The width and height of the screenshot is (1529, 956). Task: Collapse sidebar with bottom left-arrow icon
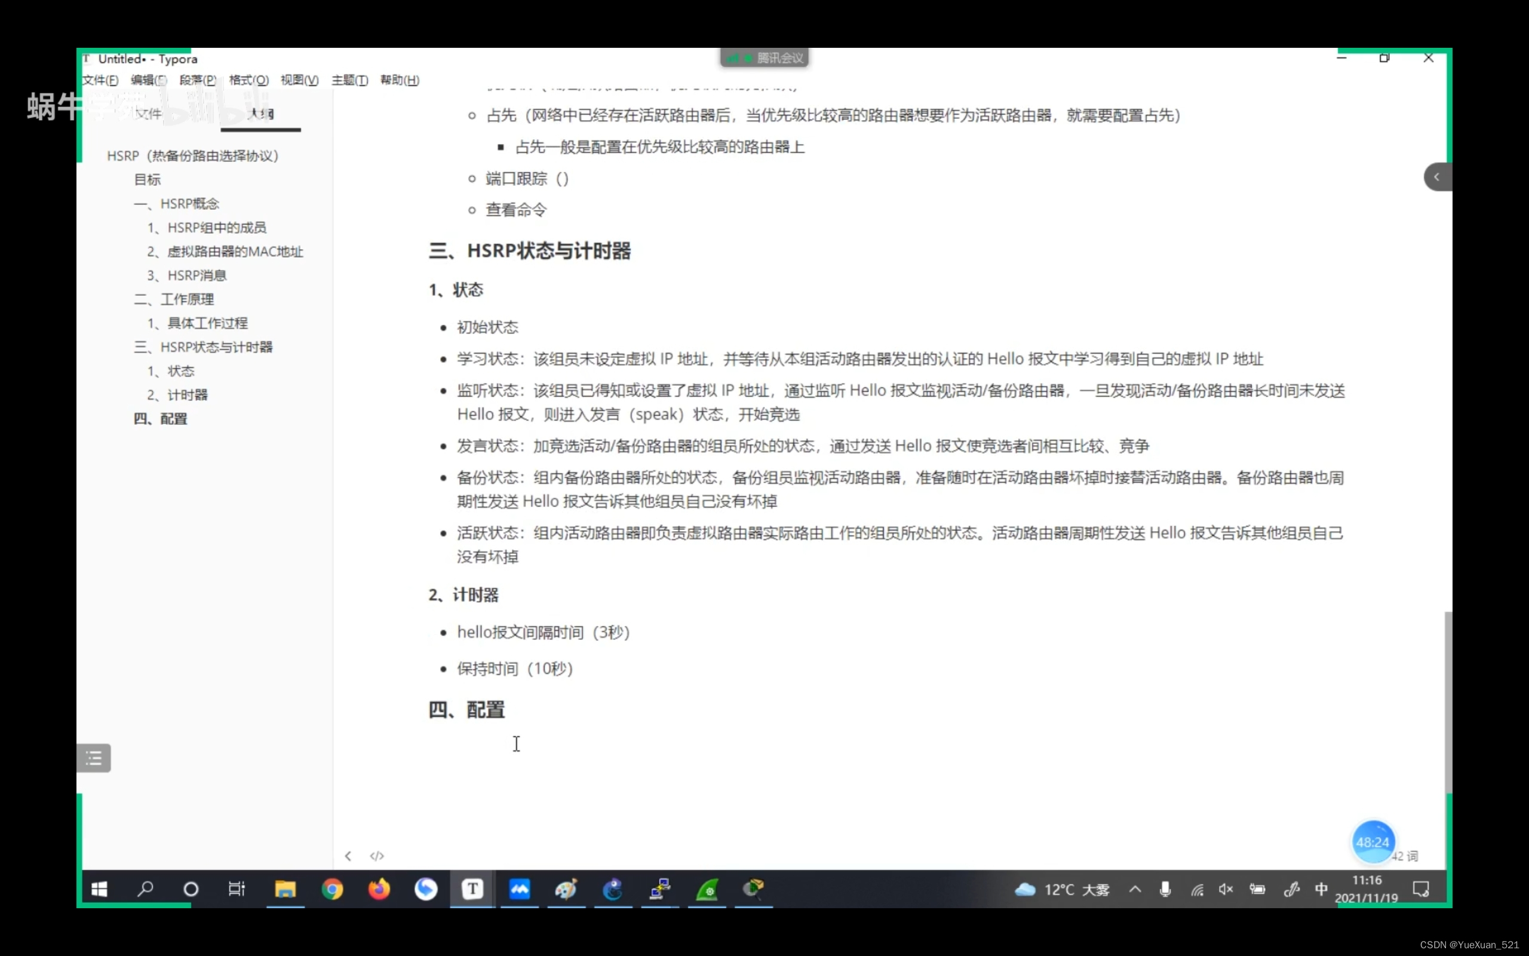(x=348, y=856)
